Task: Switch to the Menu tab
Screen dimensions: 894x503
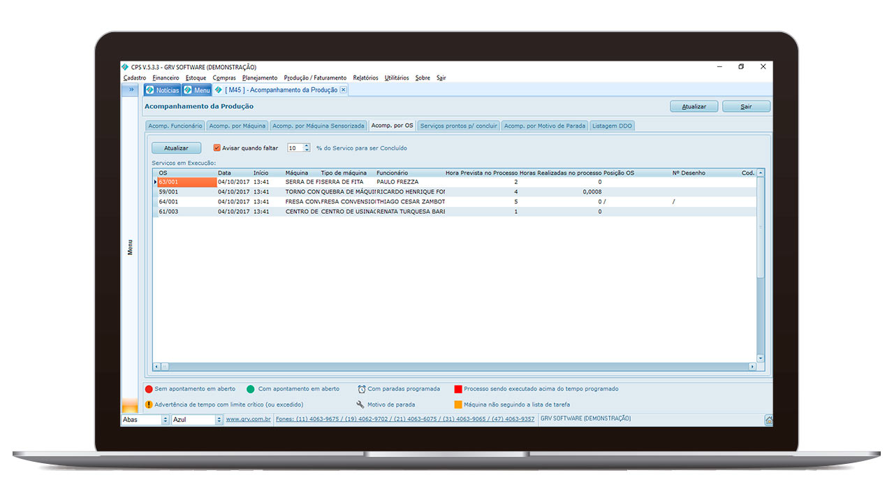Action: click(197, 90)
